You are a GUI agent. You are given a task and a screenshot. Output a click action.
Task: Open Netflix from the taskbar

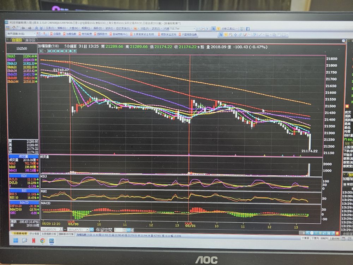click(x=34, y=241)
